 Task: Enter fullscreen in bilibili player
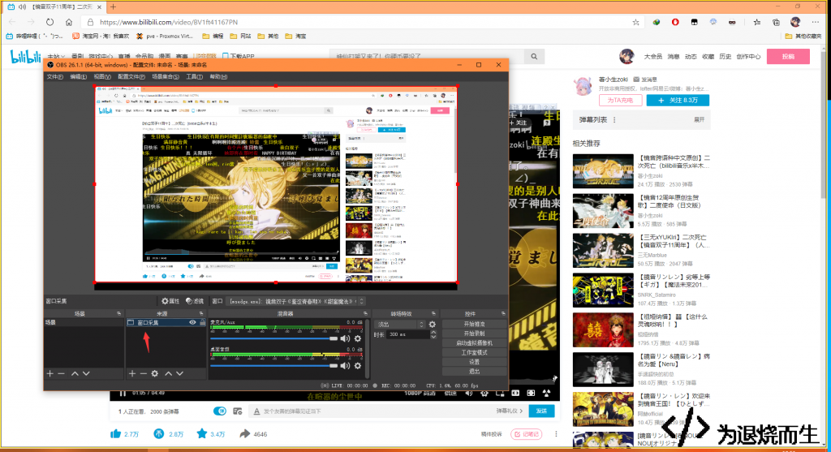(x=546, y=394)
